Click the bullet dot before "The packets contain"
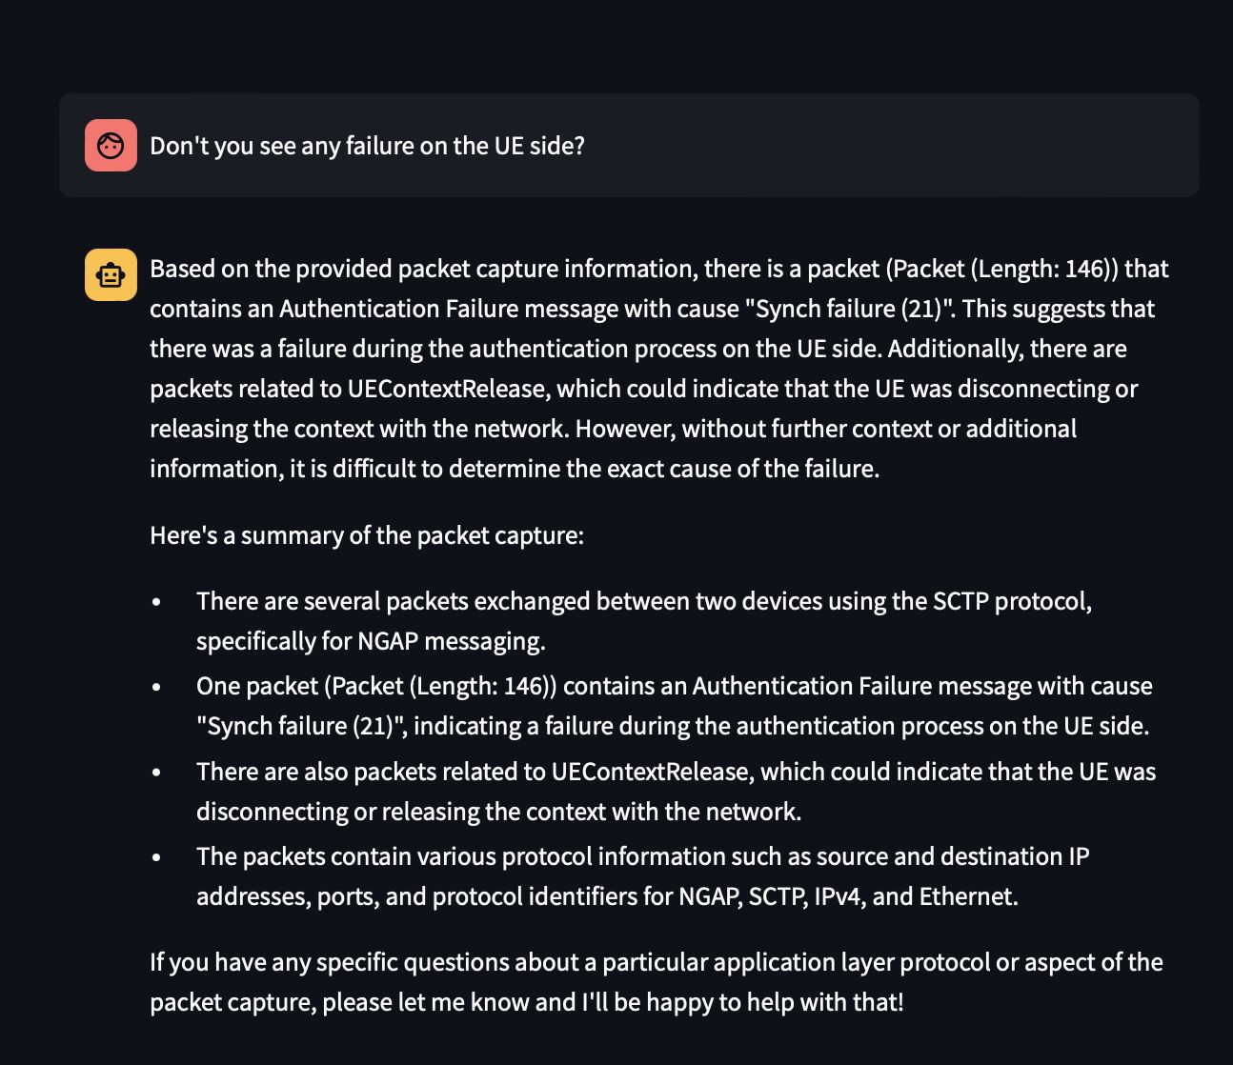The width and height of the screenshot is (1233, 1065). (x=156, y=857)
